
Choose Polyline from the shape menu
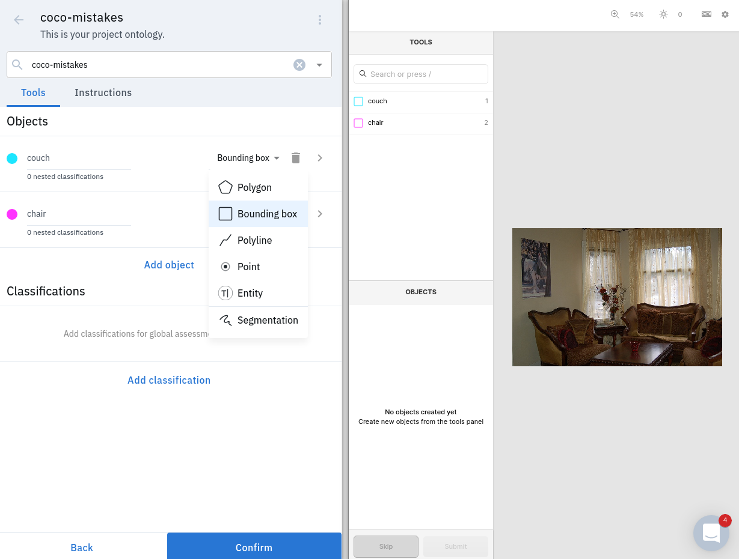point(258,240)
